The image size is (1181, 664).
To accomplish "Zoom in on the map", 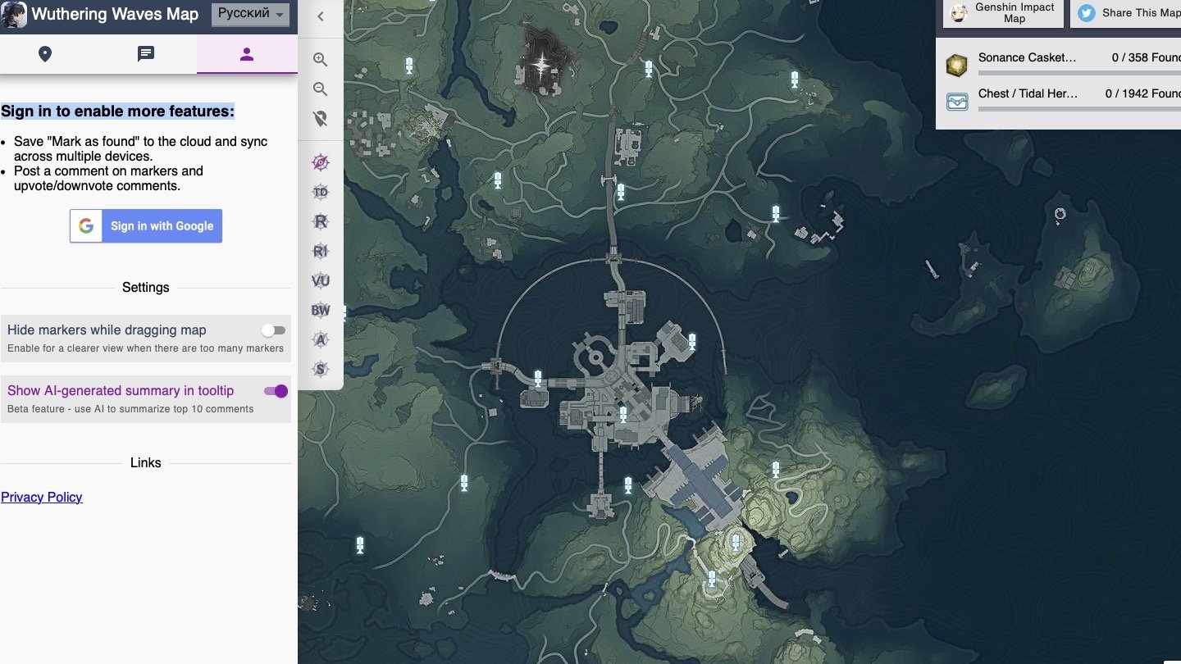I will 321,60.
